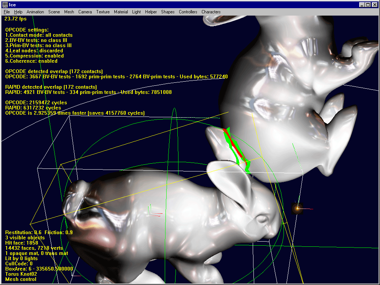Click 'OPCODE settings:' heading text
Screen dimensions: 380x285
click(x=27, y=30)
